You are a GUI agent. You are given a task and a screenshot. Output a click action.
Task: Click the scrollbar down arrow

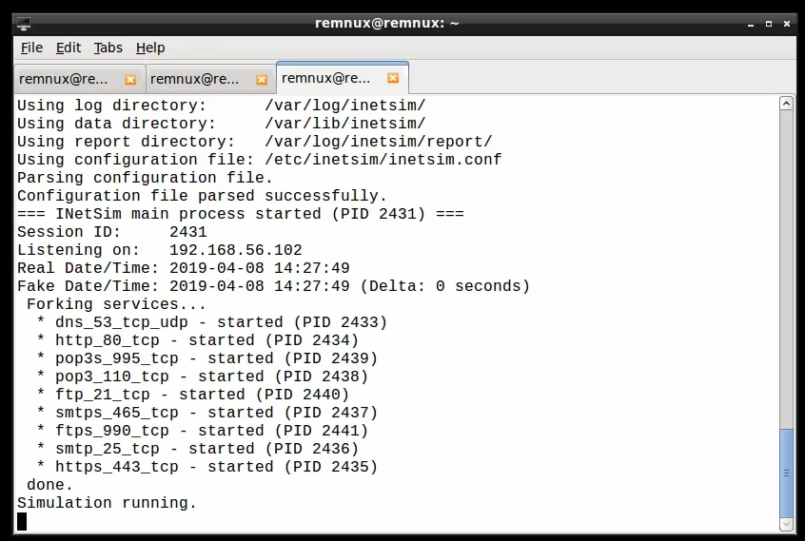[x=786, y=523]
